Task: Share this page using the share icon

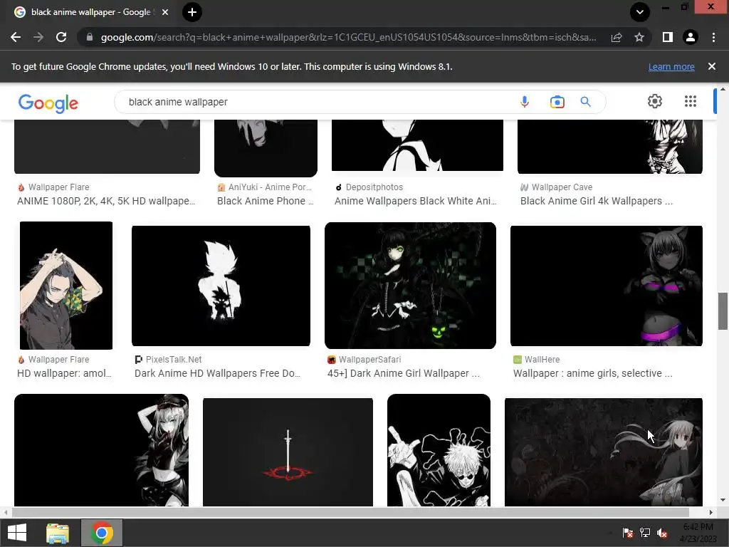Action: pos(617,37)
